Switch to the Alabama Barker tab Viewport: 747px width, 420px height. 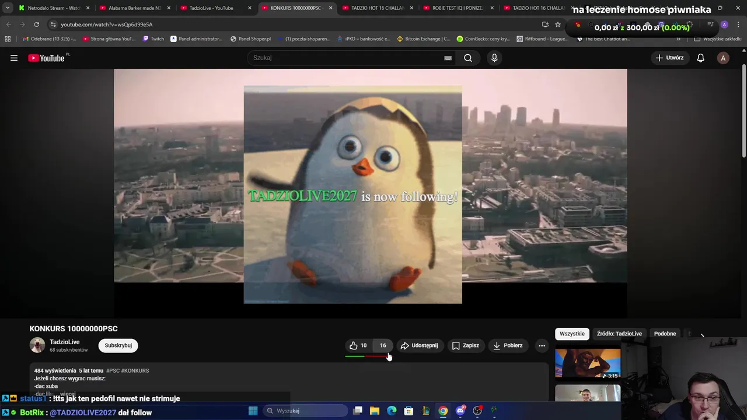pos(135,8)
